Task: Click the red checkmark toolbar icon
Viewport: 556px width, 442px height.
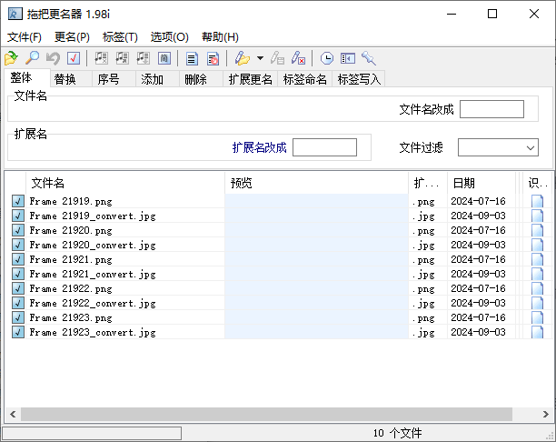Action: [x=74, y=58]
